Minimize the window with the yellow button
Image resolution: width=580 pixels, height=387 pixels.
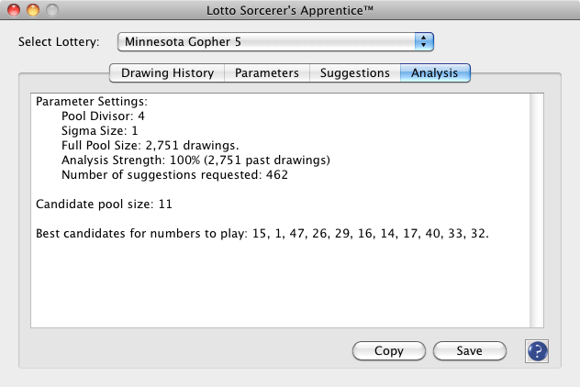point(33,10)
